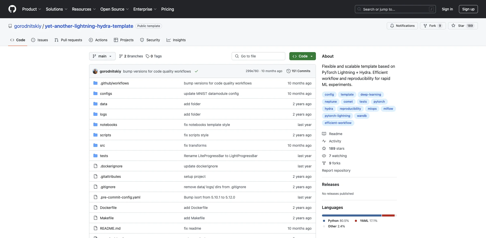Image resolution: width=486 pixels, height=238 pixels.
Task: Click the Search or jump to field
Action: tap(395, 9)
